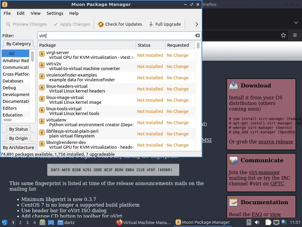Sort by the Requested column header
Image resolution: width=302 pixels, height=227 pixels.
tap(180, 45)
